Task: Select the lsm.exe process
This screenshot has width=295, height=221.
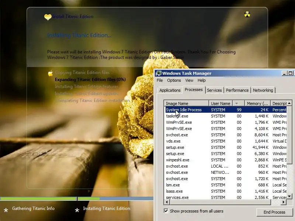Action: (x=226, y=185)
